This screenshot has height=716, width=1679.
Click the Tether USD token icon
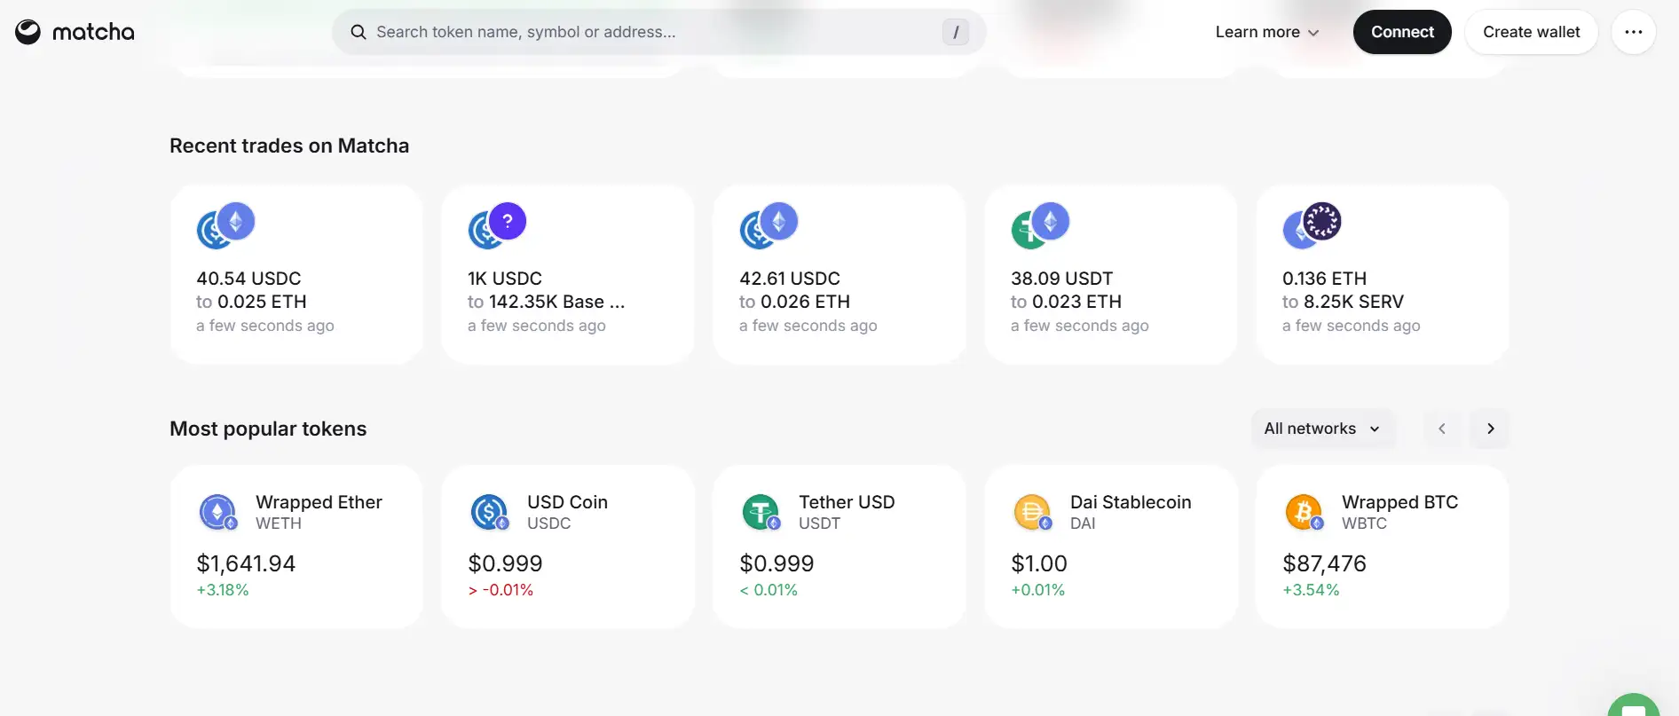tap(761, 512)
